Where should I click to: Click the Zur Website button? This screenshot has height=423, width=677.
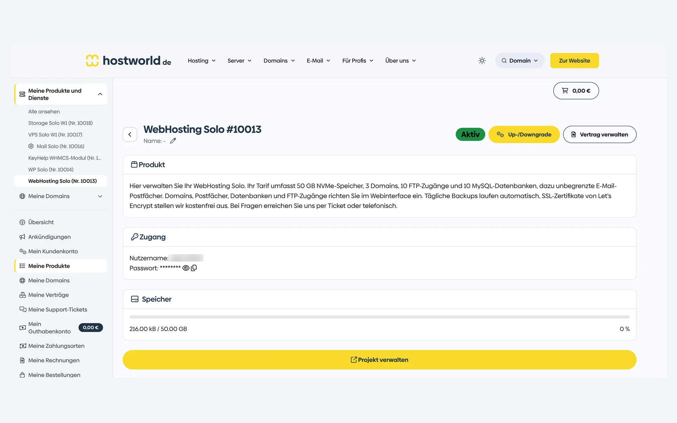[574, 61]
